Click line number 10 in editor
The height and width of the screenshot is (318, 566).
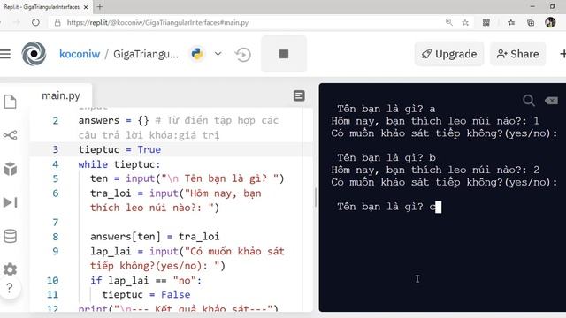pos(53,281)
